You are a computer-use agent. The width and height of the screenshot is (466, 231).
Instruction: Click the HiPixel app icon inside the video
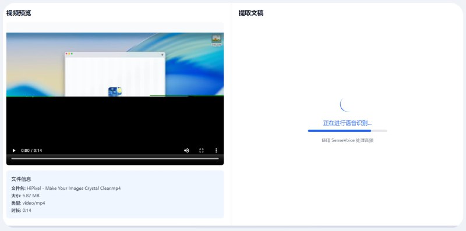click(115, 92)
